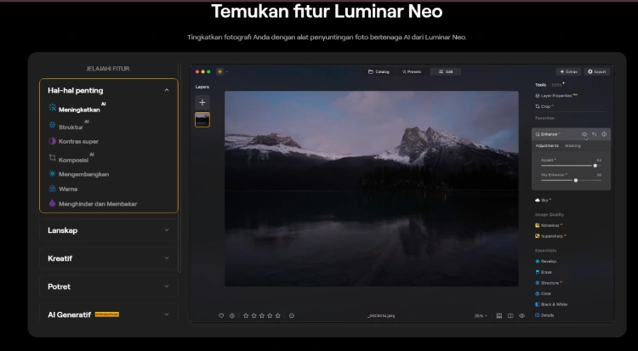Set third rating star

click(262, 315)
